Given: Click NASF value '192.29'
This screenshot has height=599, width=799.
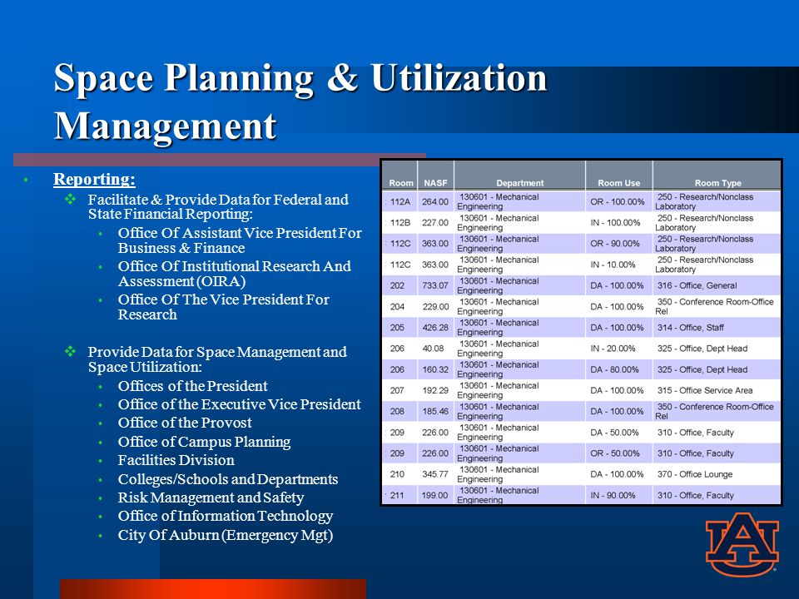Looking at the screenshot, I should click(x=435, y=390).
